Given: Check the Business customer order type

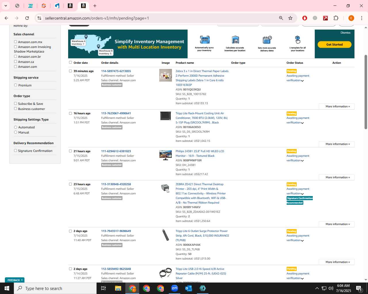Looking at the screenshot, I should pos(16,109).
